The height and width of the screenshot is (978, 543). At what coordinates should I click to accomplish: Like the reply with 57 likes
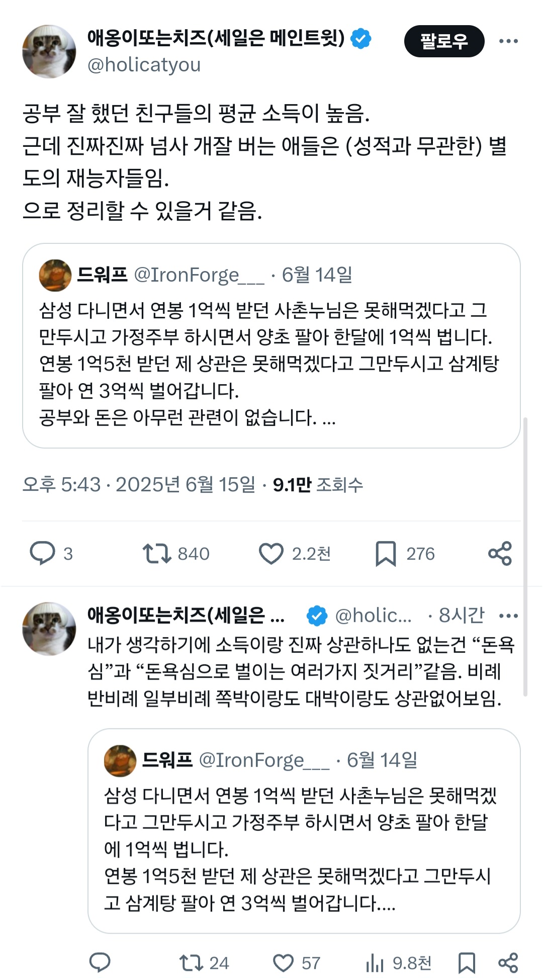(283, 963)
